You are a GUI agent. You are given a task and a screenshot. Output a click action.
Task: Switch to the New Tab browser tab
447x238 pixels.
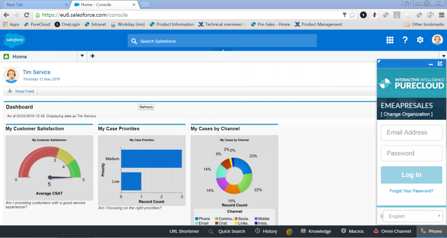35,5
